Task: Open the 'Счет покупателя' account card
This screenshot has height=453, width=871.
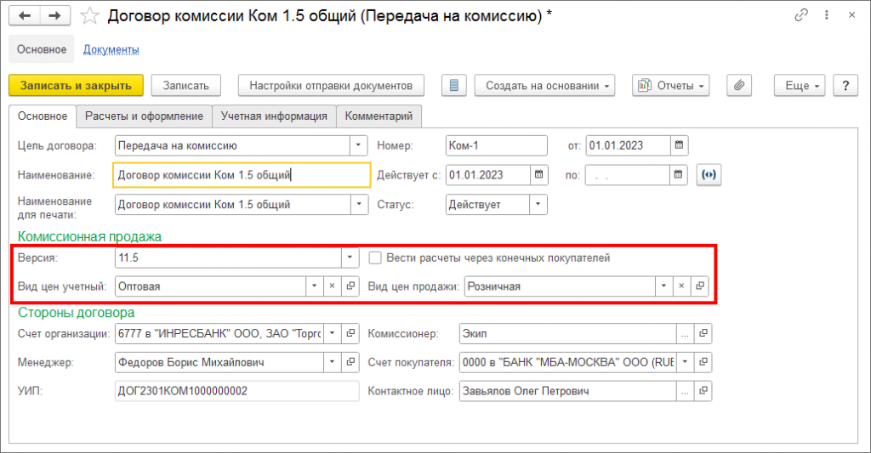Action: click(703, 362)
